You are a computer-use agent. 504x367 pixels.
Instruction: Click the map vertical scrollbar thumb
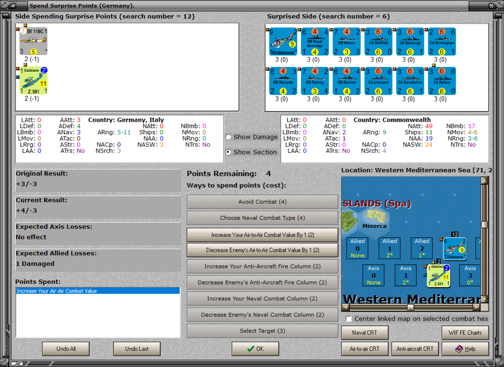coord(484,224)
